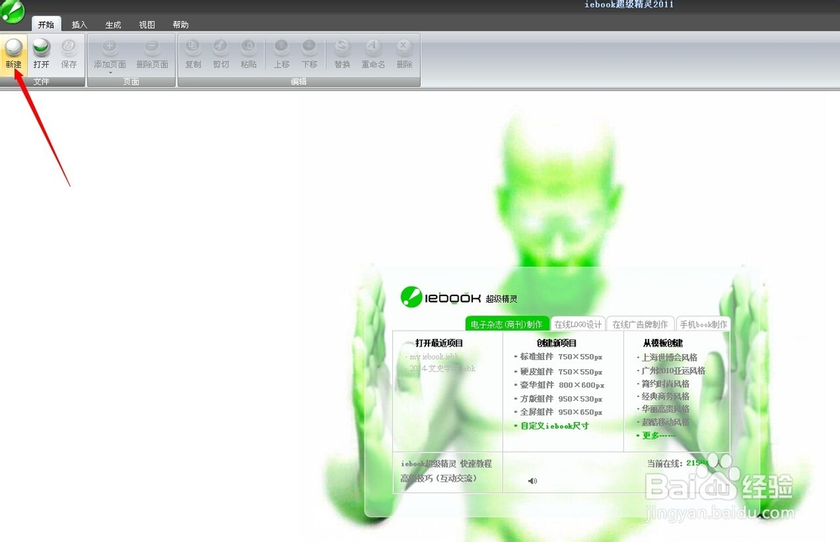This screenshot has width=840, height=542.
Task: Choose 经典商务风格 template
Action: (x=665, y=397)
